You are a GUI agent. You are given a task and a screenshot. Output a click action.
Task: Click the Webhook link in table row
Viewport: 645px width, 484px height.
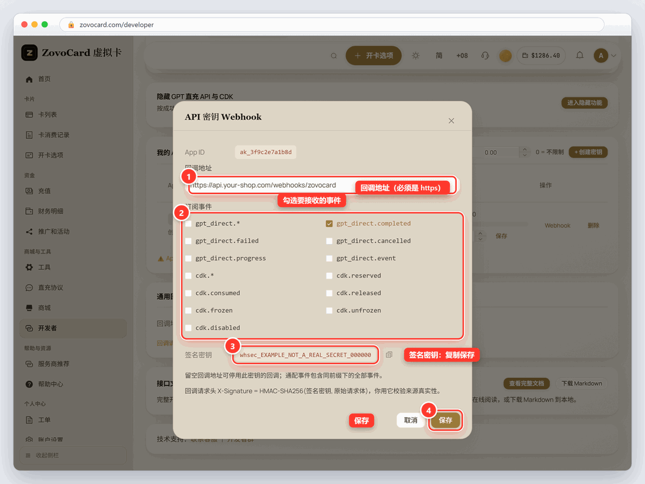coord(558,225)
